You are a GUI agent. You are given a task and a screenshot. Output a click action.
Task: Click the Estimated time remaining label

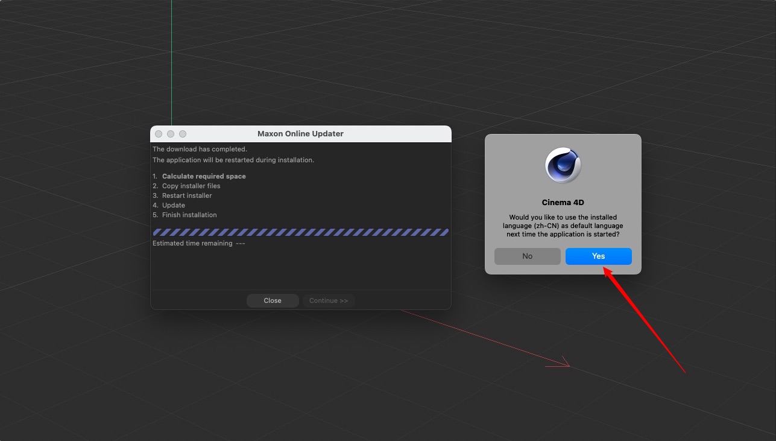point(192,243)
